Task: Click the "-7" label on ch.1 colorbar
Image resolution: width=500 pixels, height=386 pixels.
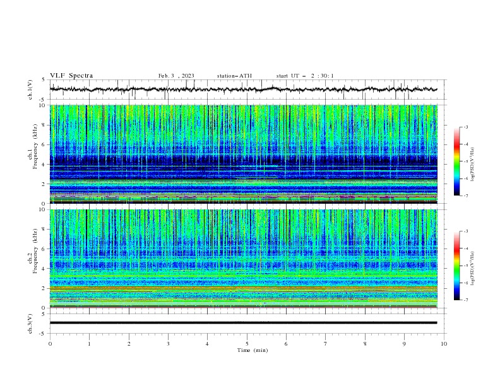Action: click(x=466, y=196)
